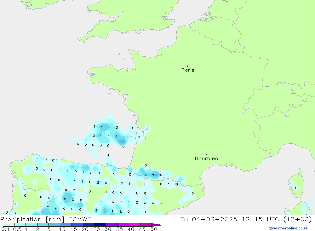Click the 12..15 UTC time label
The height and width of the screenshot is (231, 315).
coord(261,219)
